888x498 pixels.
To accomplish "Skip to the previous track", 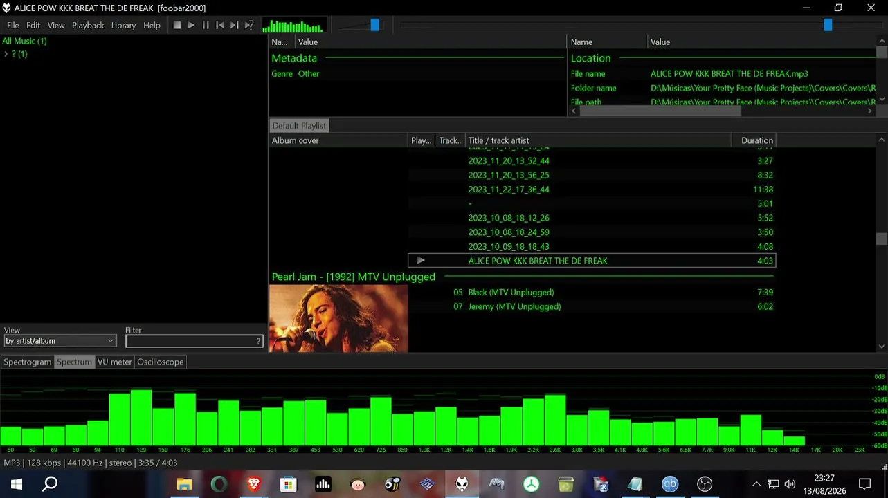I will click(220, 26).
